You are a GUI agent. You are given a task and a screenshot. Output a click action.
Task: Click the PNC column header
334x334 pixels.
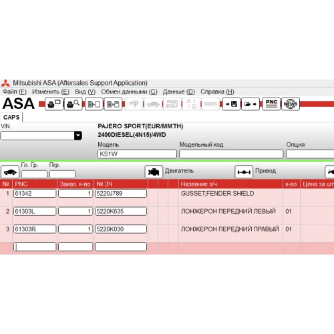click(x=35, y=184)
